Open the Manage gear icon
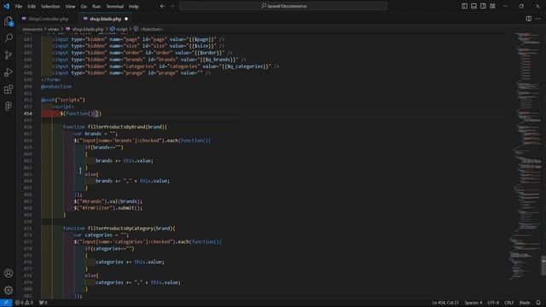 (x=9, y=290)
